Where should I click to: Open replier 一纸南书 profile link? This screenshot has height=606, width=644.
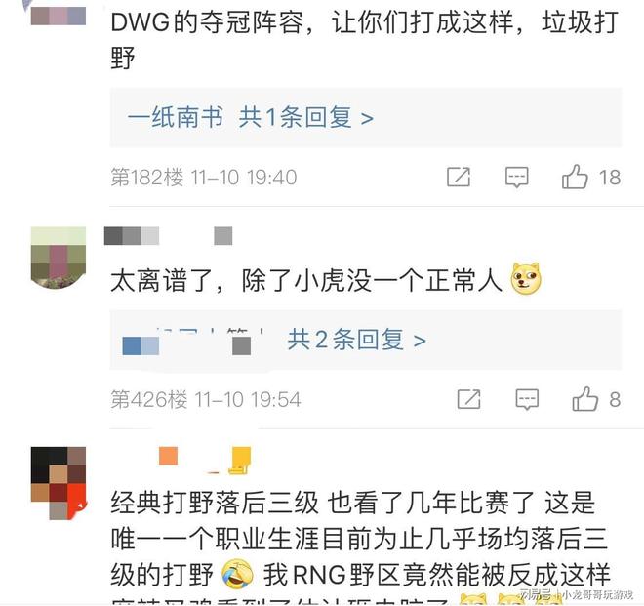coord(176,117)
